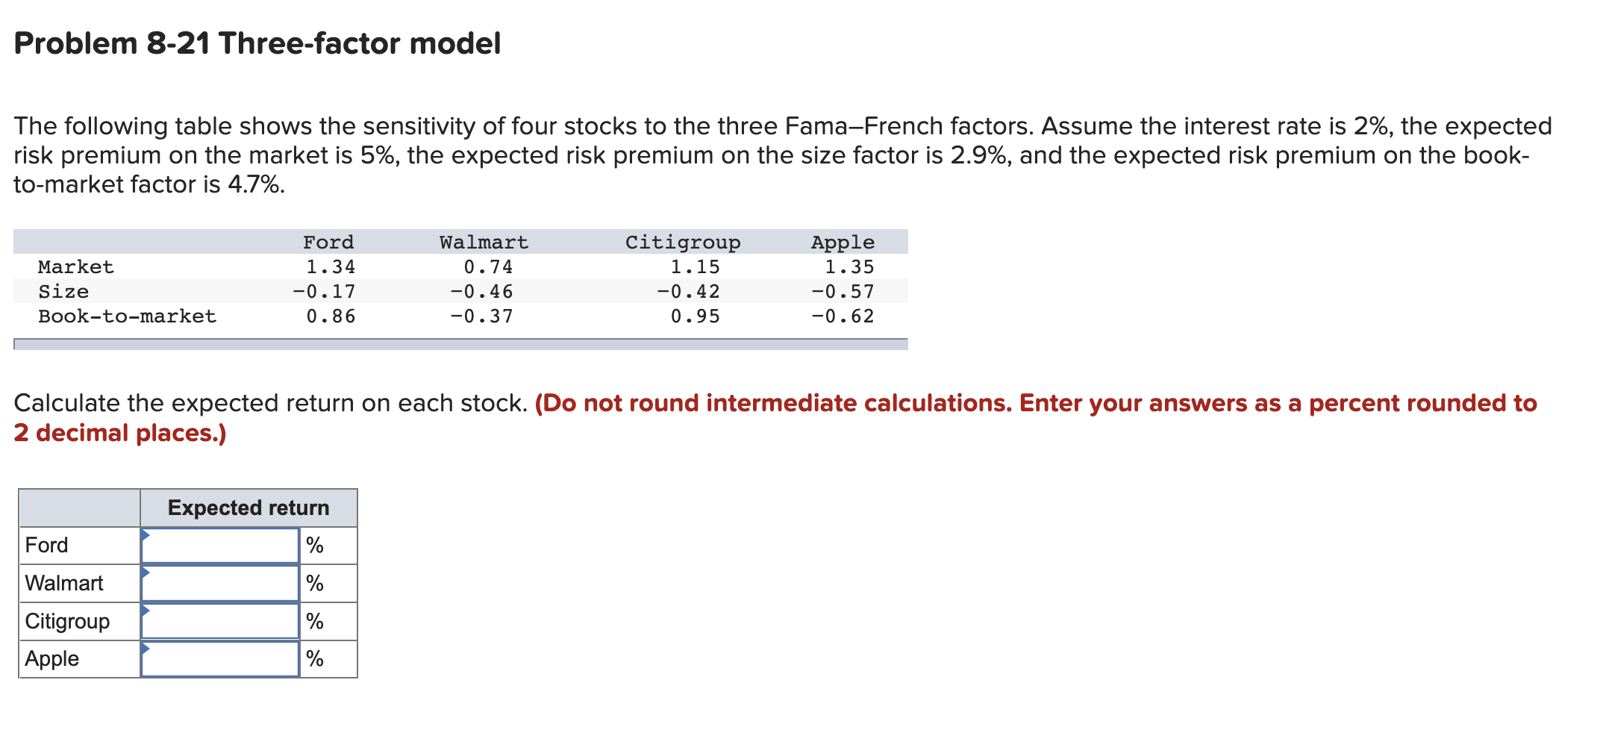Image resolution: width=1603 pixels, height=730 pixels.
Task: Select the Expected return column header
Action: point(249,508)
